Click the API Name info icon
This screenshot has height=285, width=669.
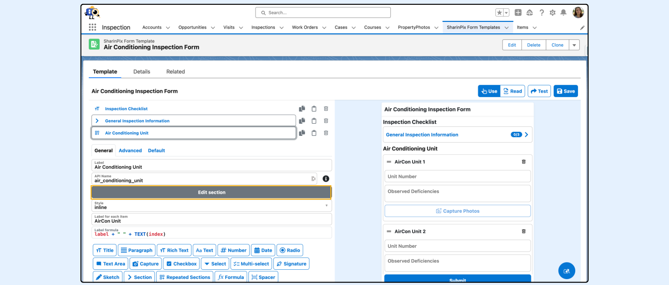pos(326,179)
